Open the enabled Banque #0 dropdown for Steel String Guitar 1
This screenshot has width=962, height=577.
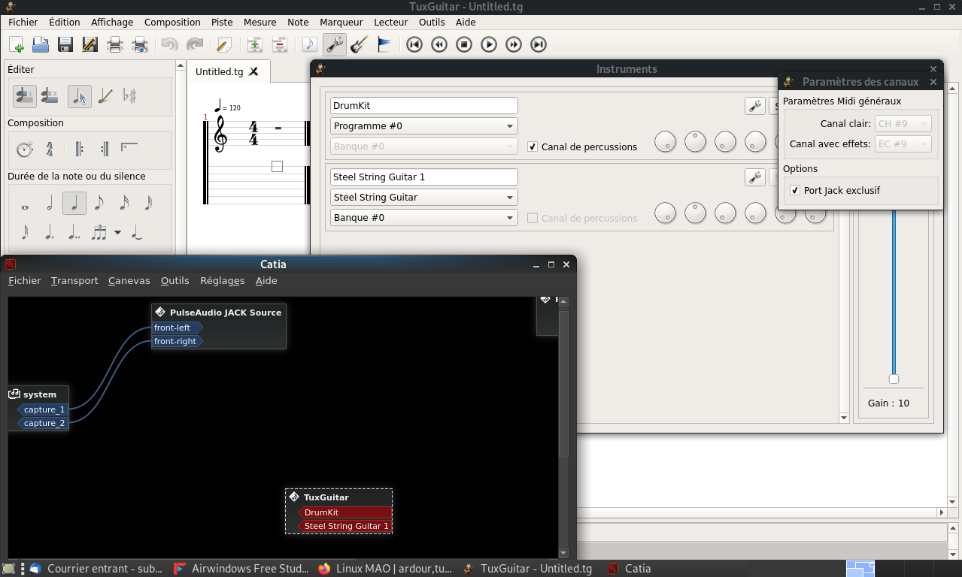pos(424,218)
